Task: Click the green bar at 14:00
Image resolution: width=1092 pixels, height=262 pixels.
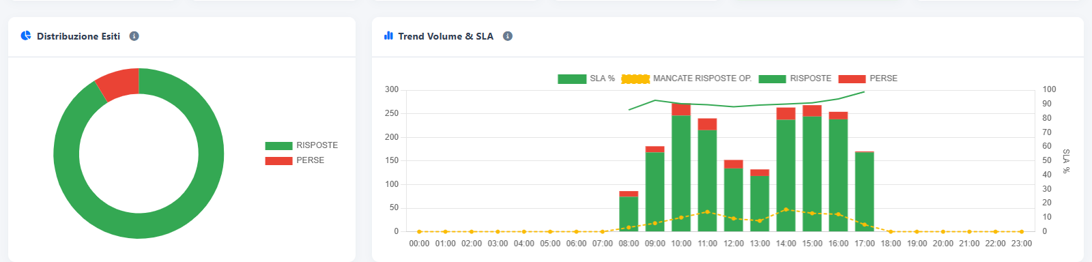Action: [786, 176]
